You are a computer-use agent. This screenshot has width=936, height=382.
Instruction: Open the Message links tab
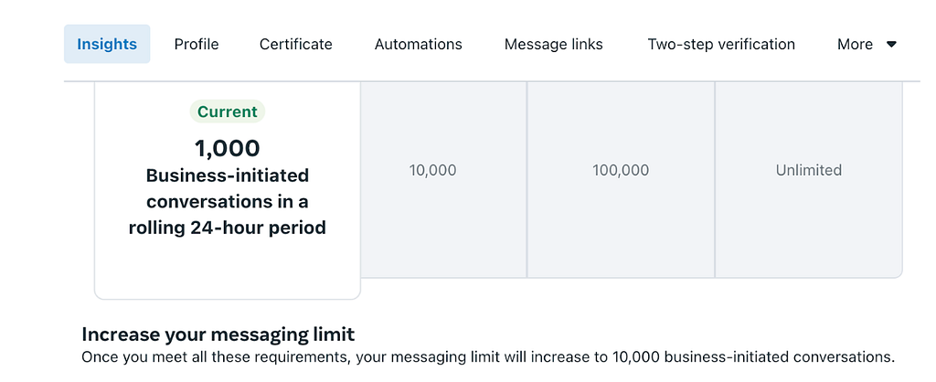553,44
